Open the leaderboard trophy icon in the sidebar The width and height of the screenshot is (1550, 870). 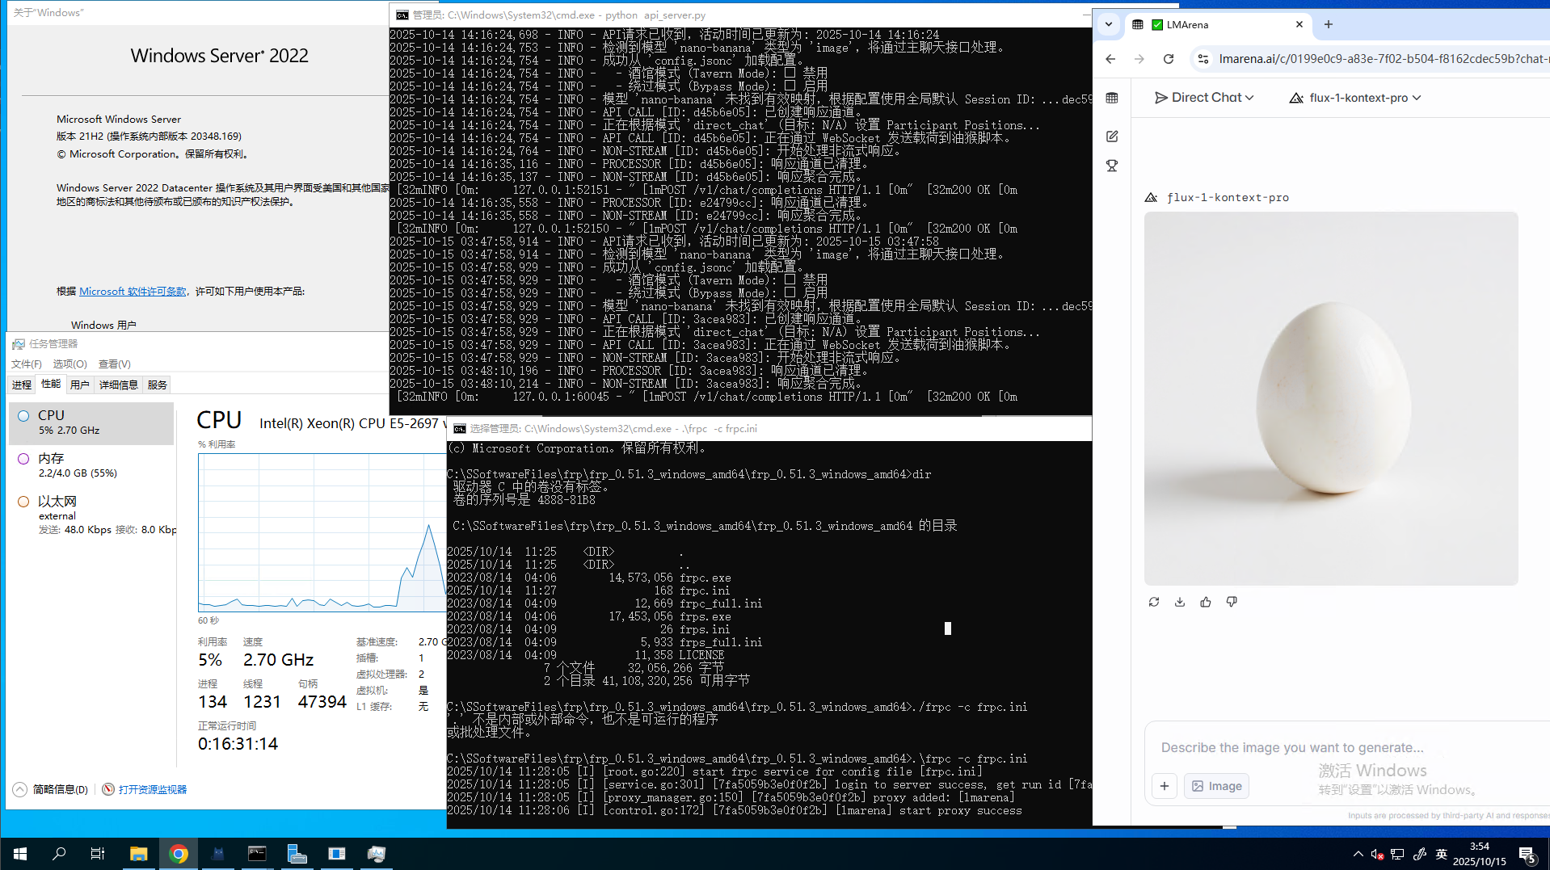1112,166
